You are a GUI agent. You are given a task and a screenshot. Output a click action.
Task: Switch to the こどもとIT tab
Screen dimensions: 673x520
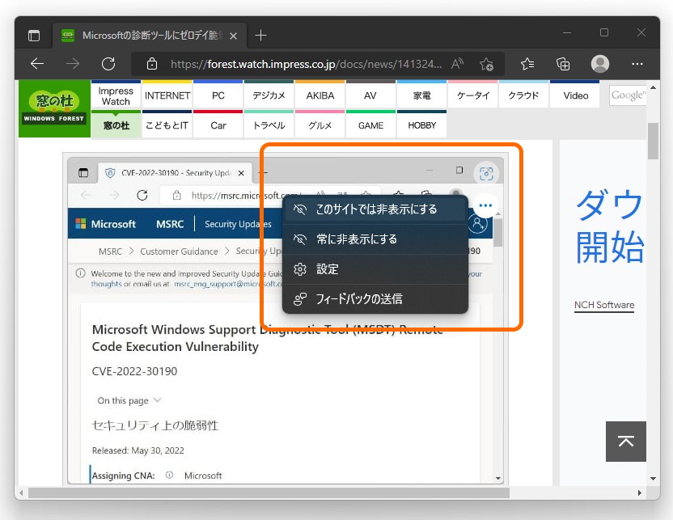[167, 125]
